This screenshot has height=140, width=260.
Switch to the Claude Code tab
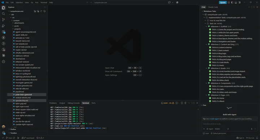tap(213, 7)
